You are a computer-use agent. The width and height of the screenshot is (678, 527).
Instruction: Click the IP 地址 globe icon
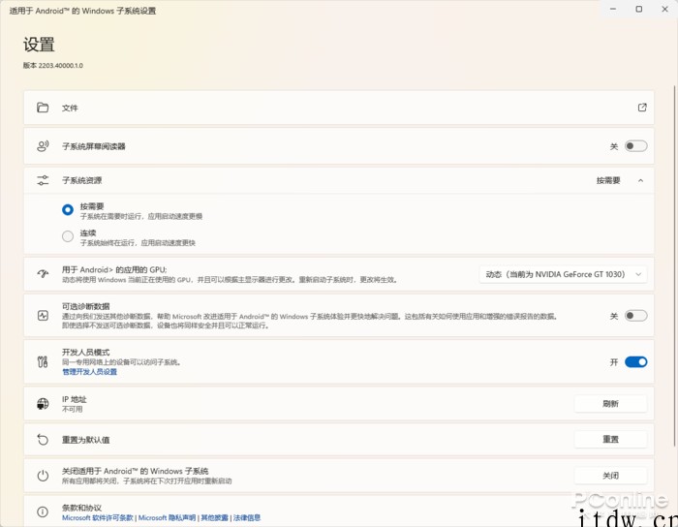coord(43,404)
